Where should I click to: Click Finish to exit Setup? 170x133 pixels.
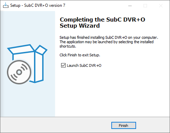click(x=124, y=126)
